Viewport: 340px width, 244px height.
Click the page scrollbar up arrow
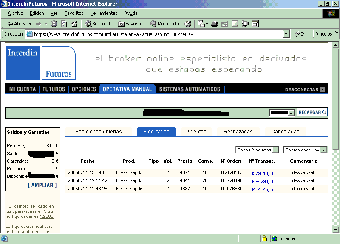335,45
